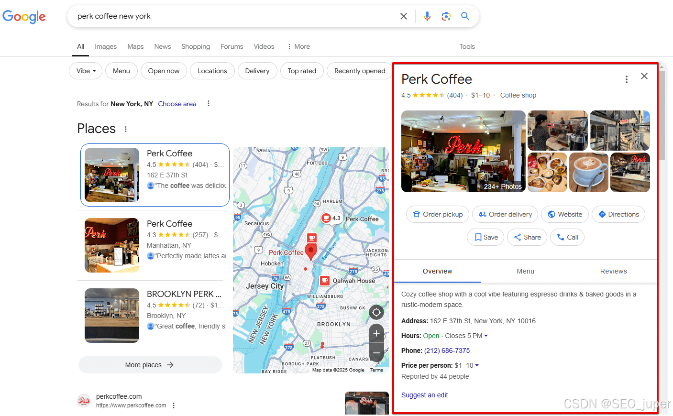This screenshot has width=673, height=416.
Task: Click the perkcoffee.com favicon
Action: [x=84, y=401]
